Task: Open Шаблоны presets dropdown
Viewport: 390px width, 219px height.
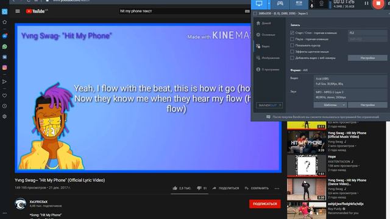Action: point(330,105)
